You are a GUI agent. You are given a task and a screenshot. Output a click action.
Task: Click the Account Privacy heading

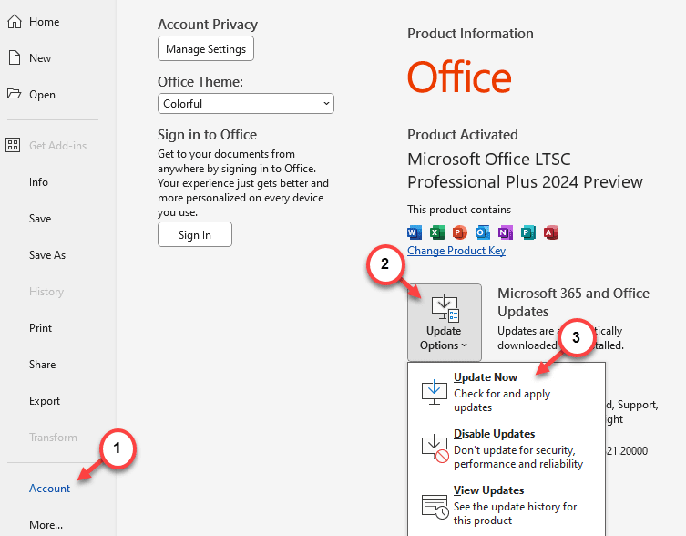point(208,24)
